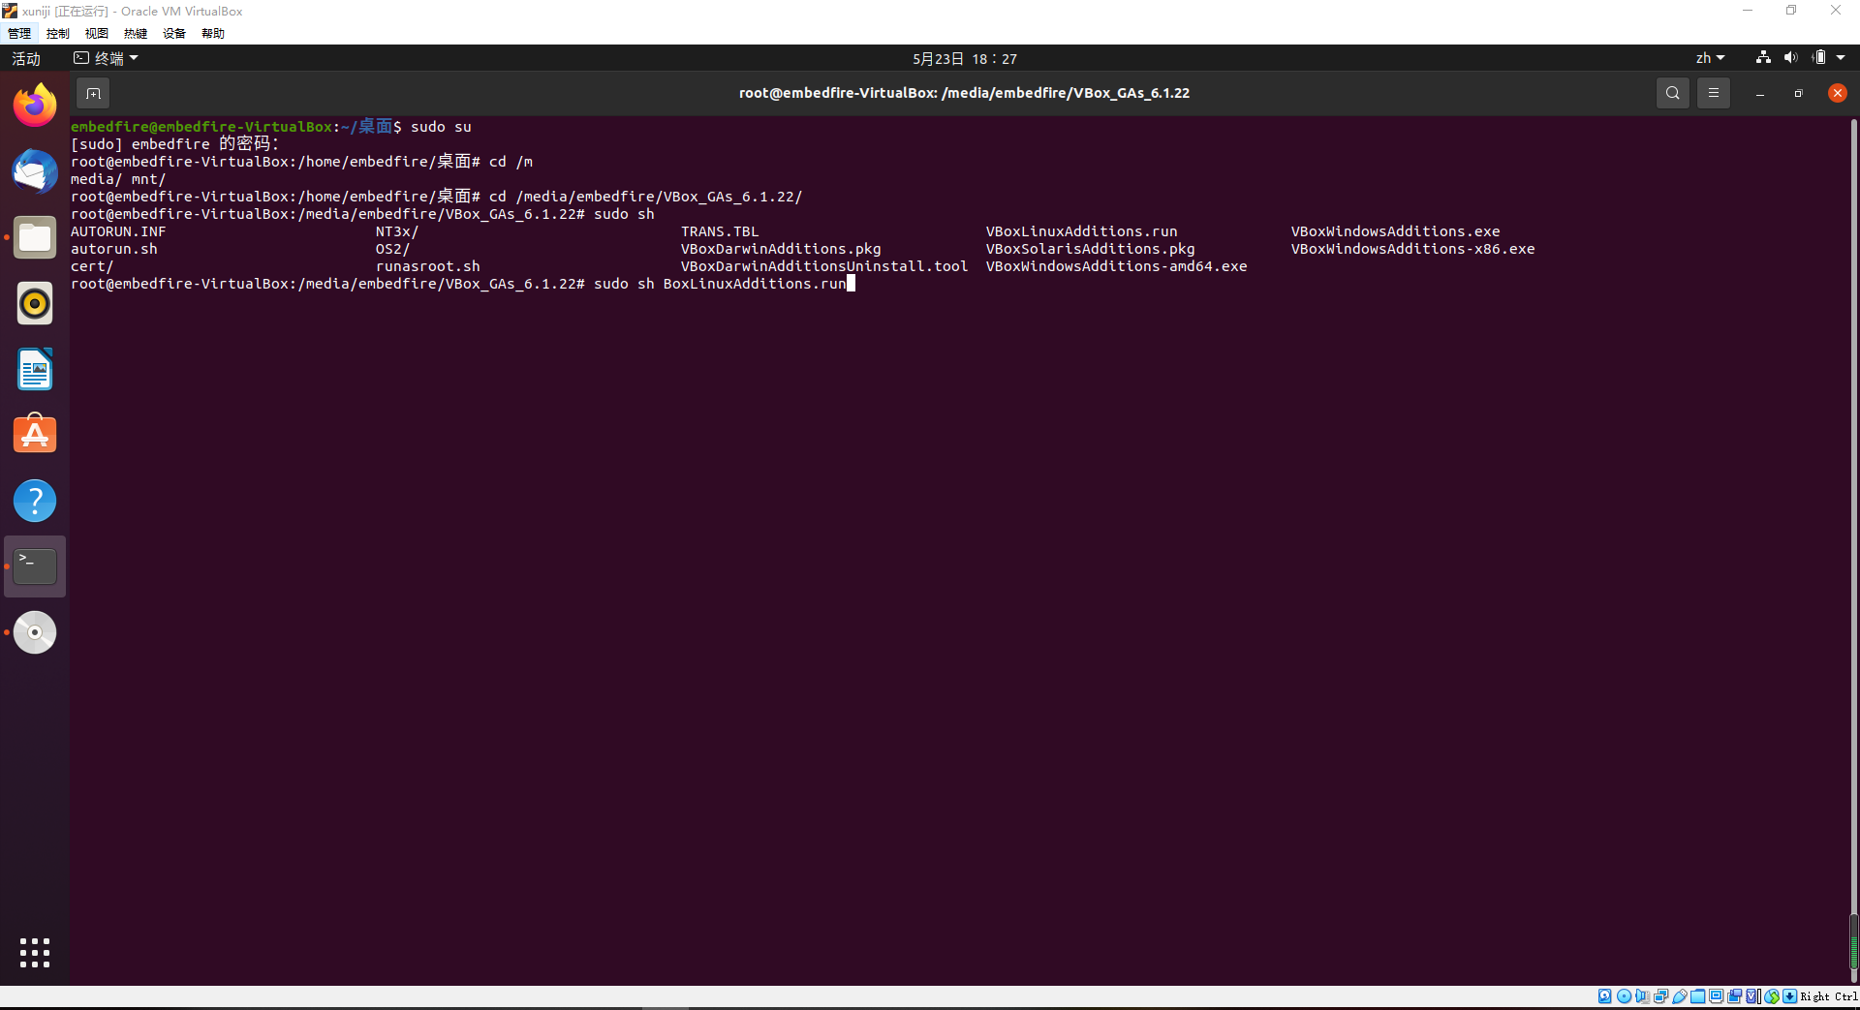Screen dimensions: 1860x1010
Task: Open the Help app from the dock
Action: click(x=35, y=501)
